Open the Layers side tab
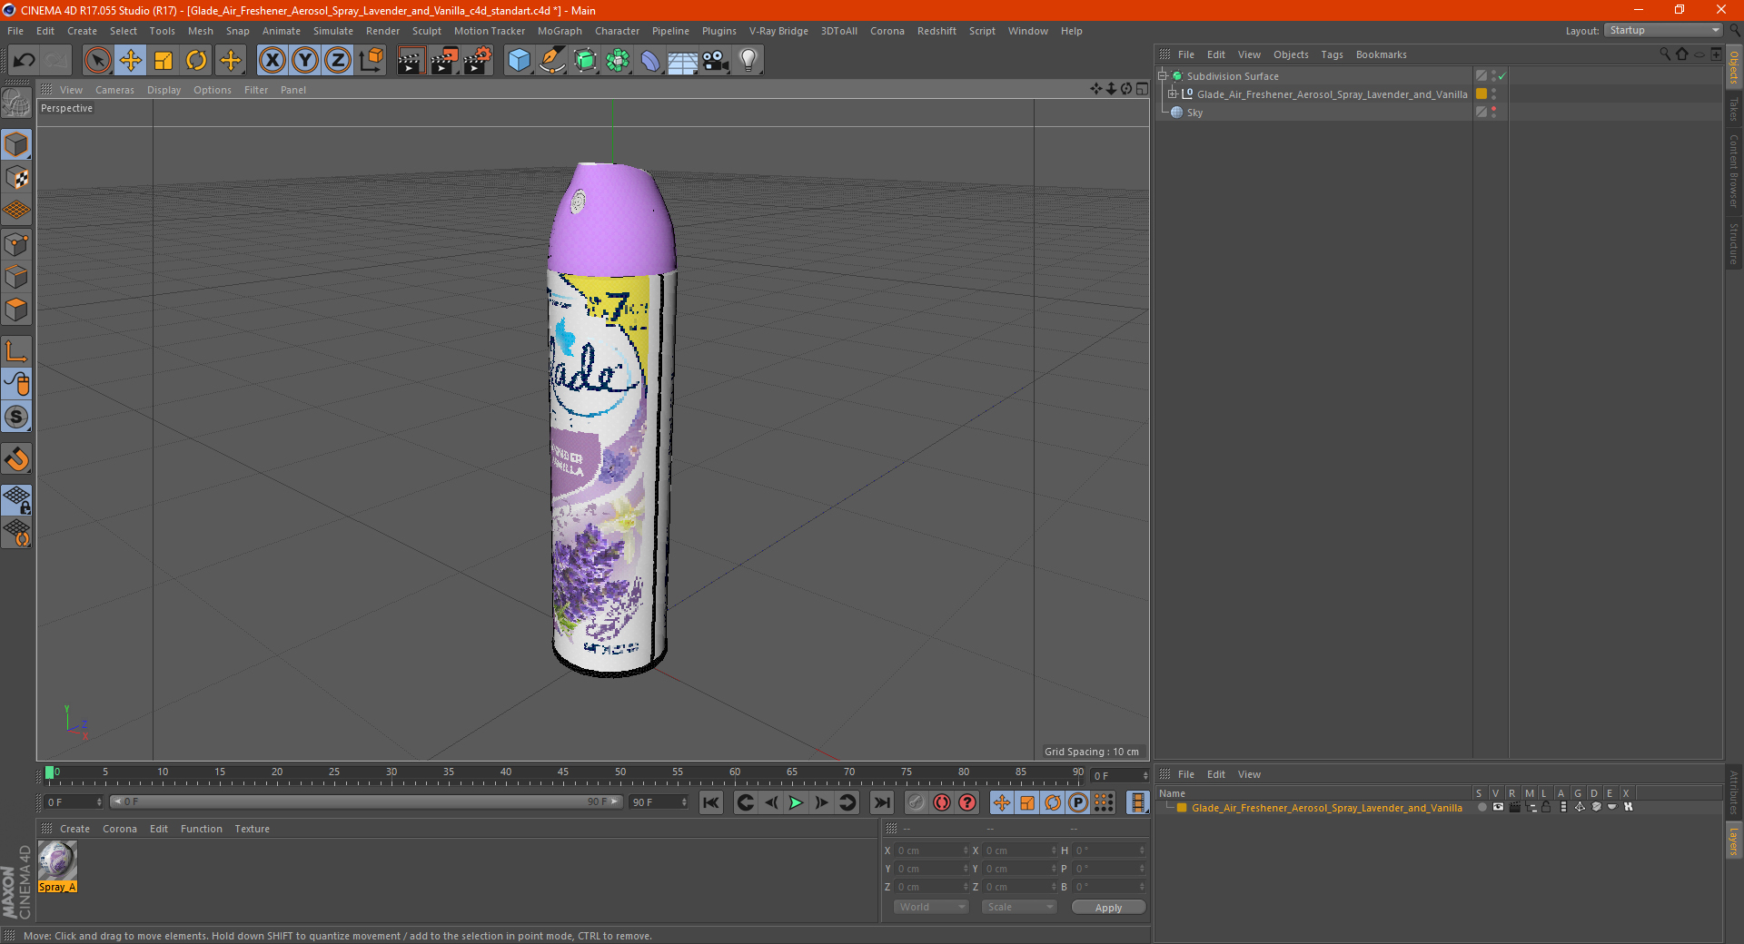The image size is (1744, 944). (x=1734, y=841)
